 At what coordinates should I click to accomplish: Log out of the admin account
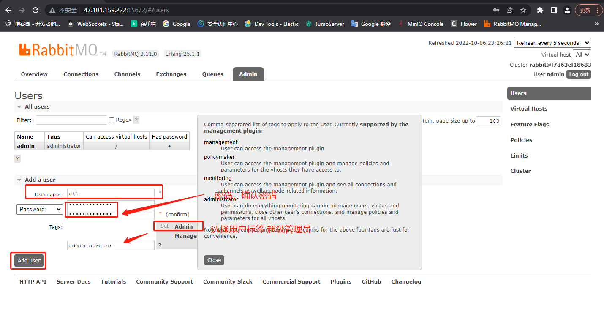pos(579,74)
